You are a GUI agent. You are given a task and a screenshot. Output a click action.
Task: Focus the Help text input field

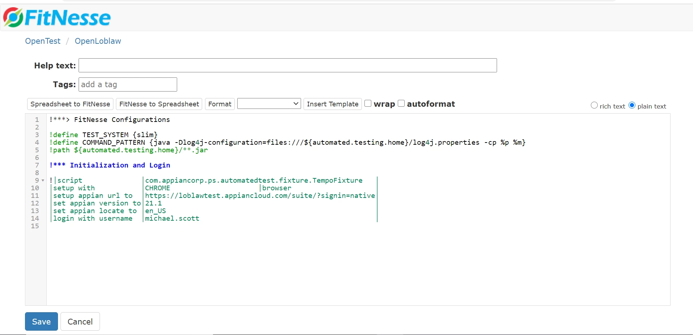point(288,65)
